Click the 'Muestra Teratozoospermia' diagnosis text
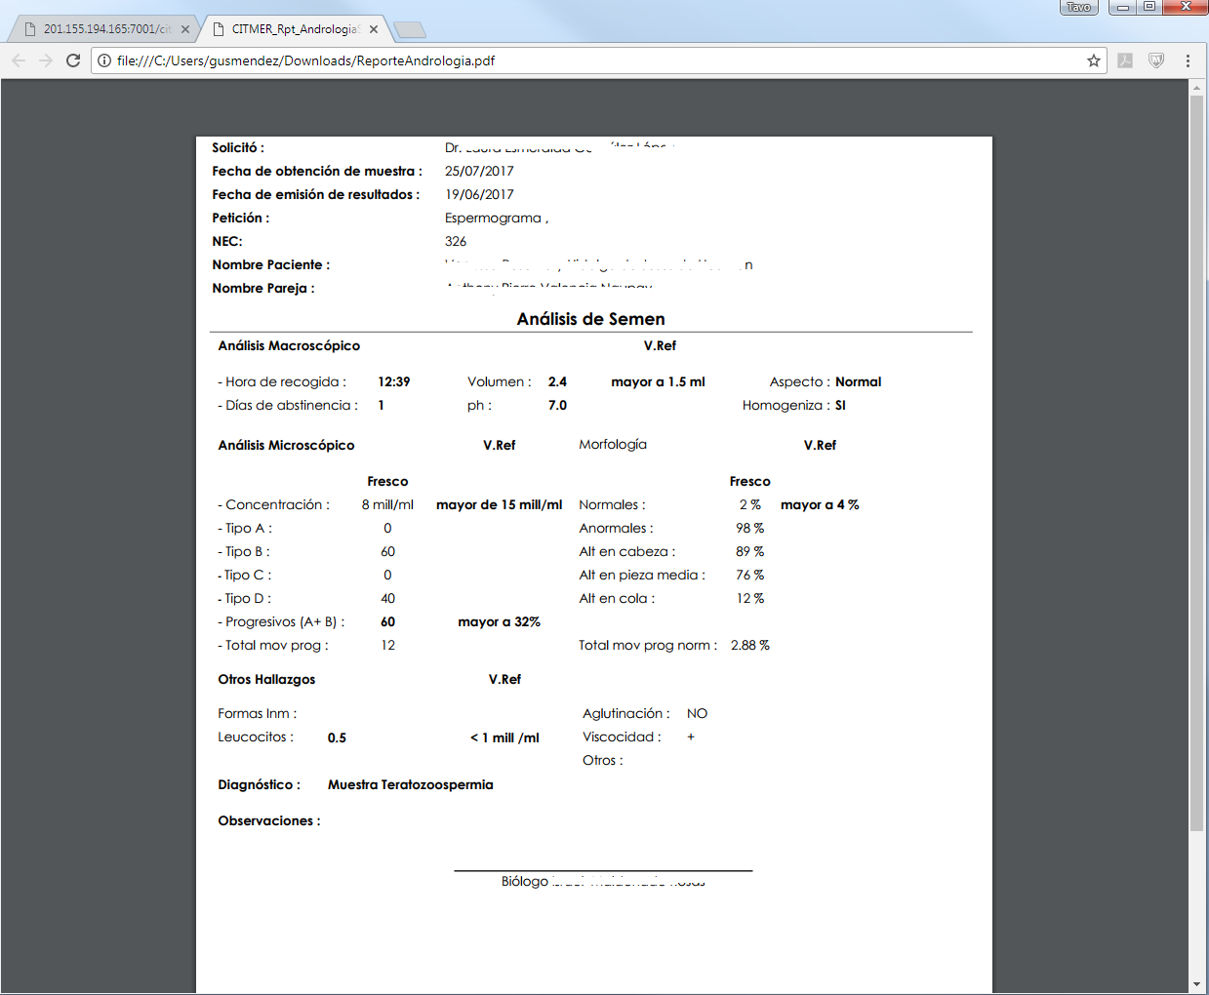 pos(411,784)
